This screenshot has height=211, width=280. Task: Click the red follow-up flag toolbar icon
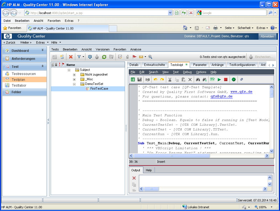pos(134,57)
